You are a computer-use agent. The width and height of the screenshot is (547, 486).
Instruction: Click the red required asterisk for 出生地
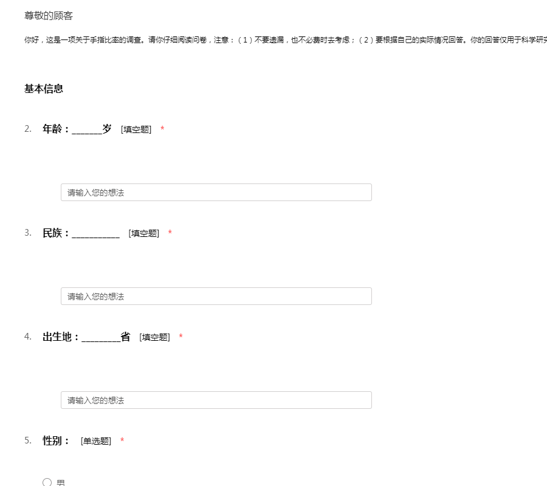click(x=181, y=337)
